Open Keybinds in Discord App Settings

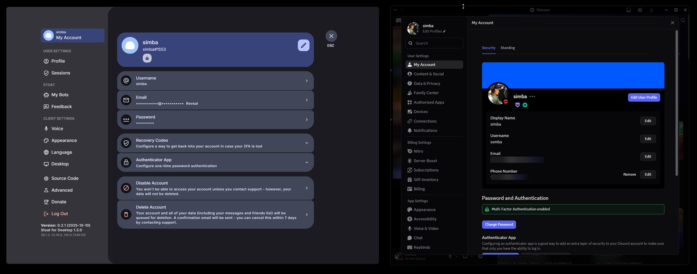point(434,247)
